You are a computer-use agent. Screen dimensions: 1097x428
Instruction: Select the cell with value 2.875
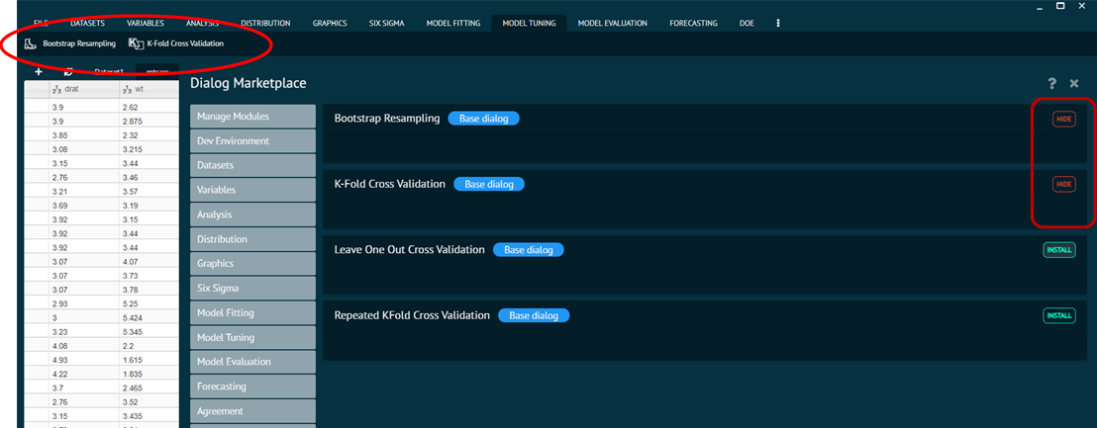coord(149,121)
